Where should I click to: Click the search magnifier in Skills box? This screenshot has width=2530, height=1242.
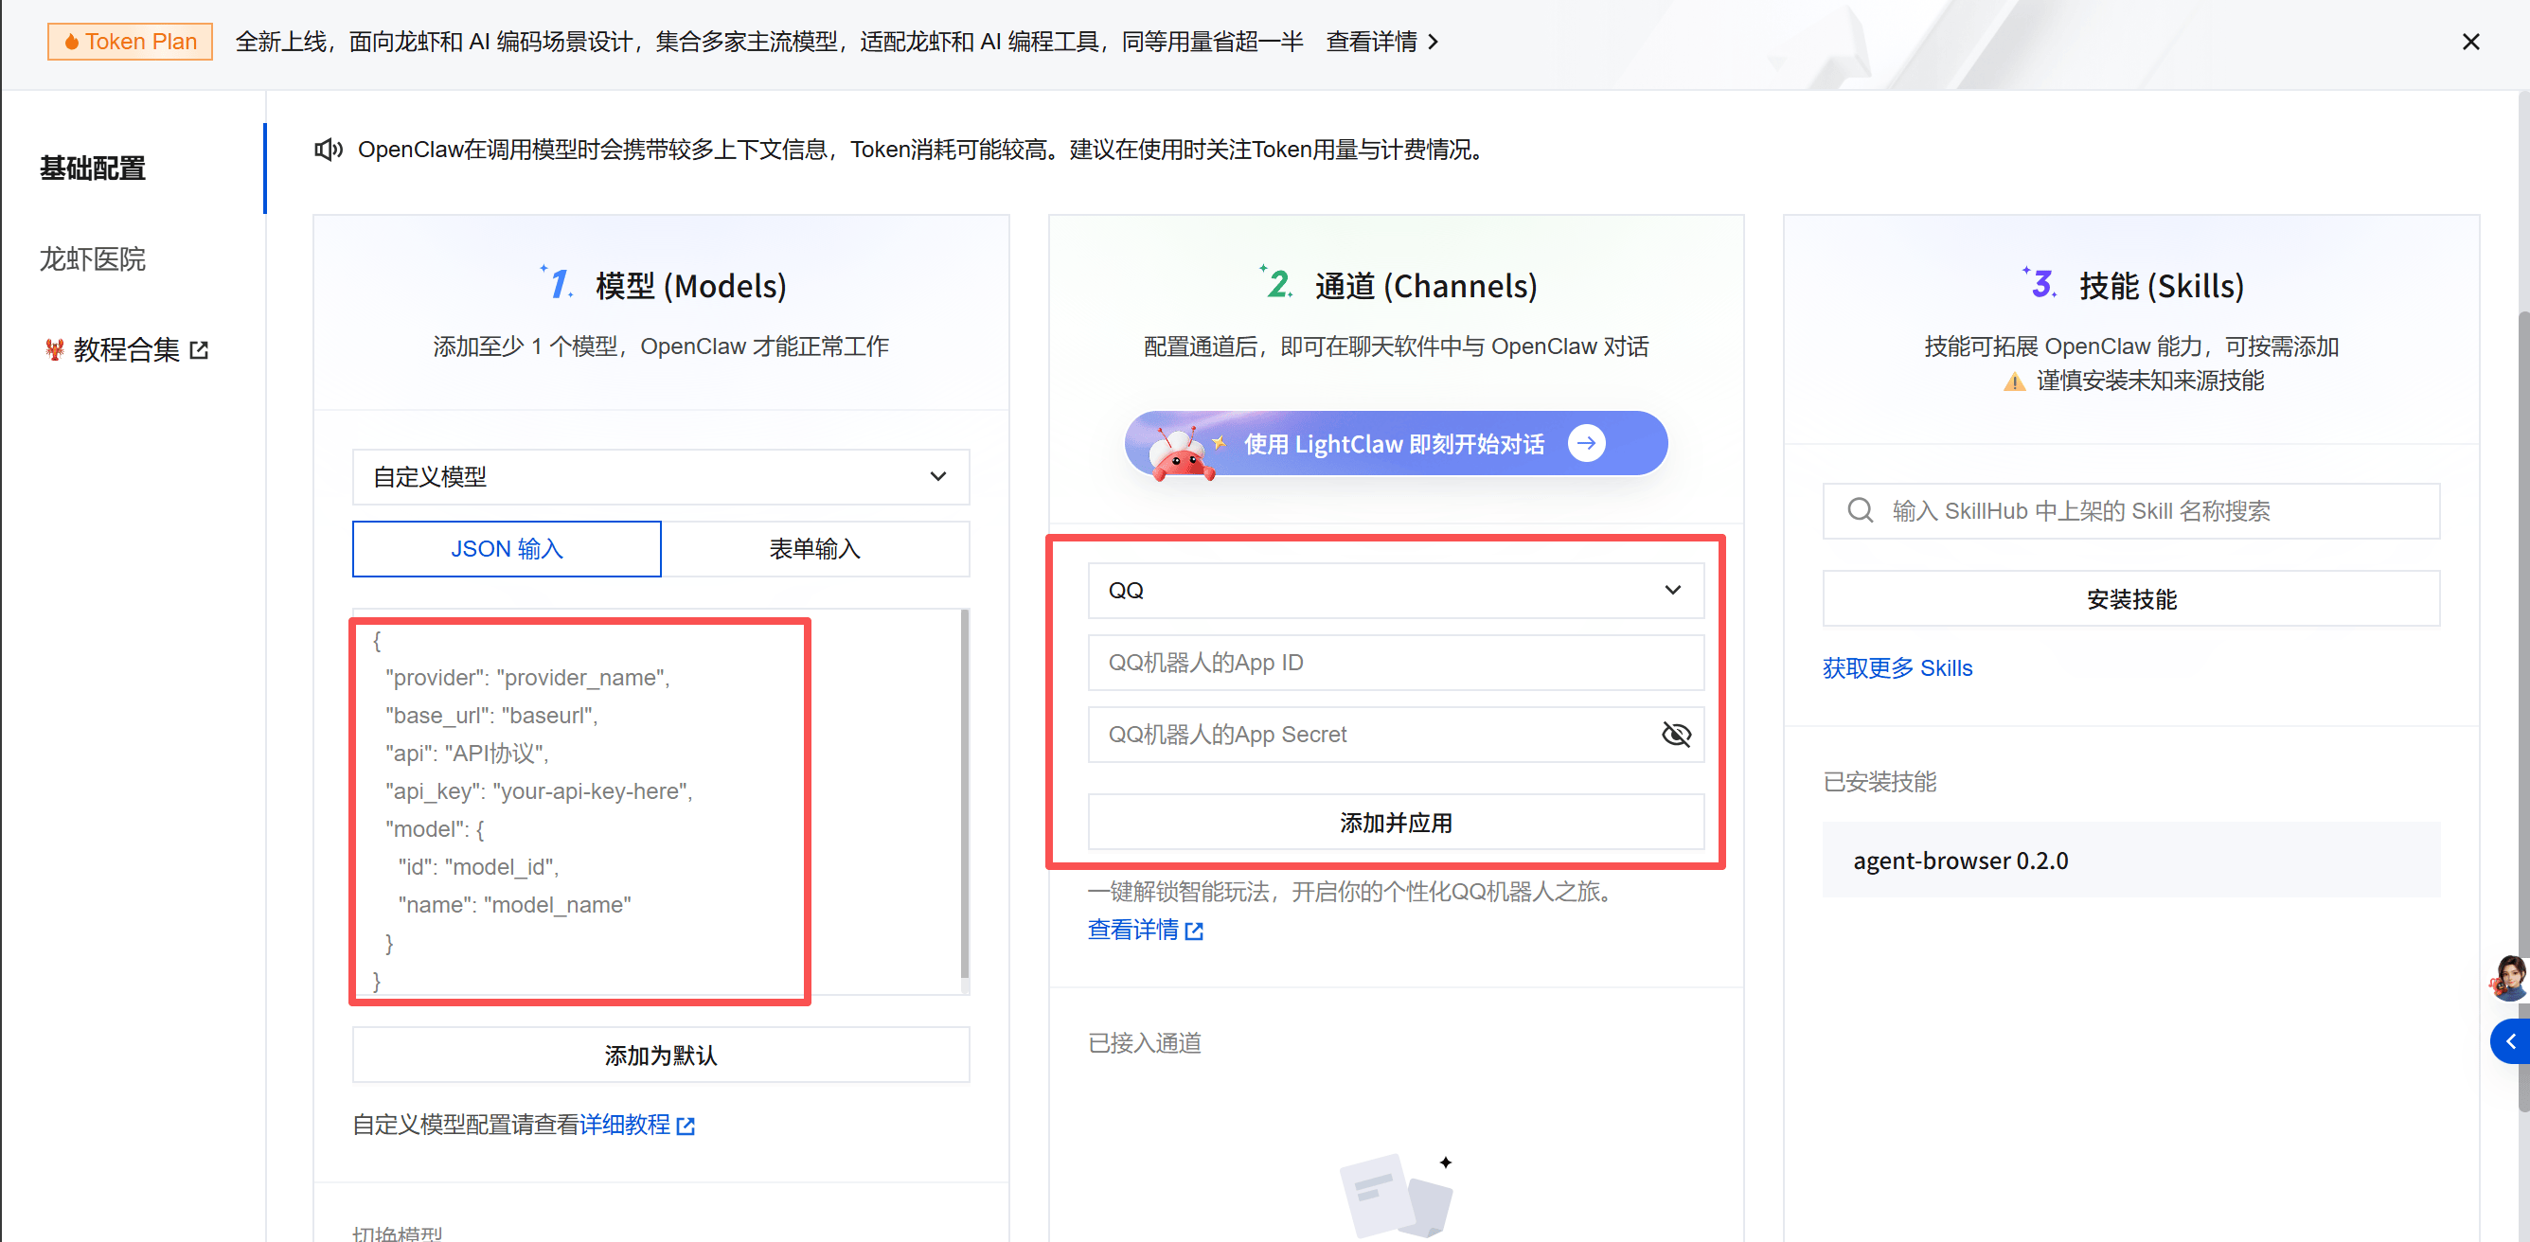(1861, 510)
